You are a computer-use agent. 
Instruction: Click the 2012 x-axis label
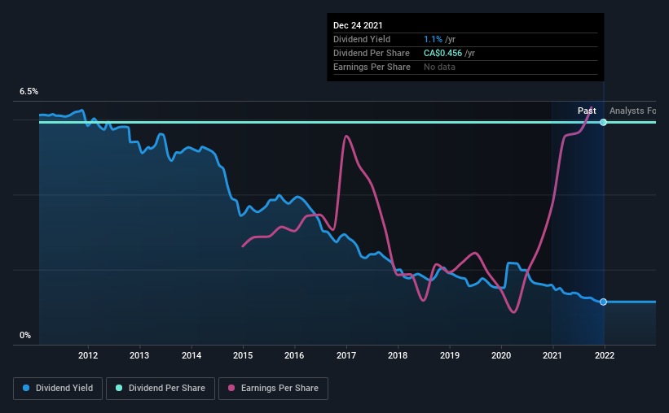[x=88, y=355]
